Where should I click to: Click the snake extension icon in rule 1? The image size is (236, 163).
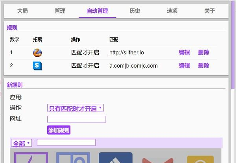tap(37, 53)
